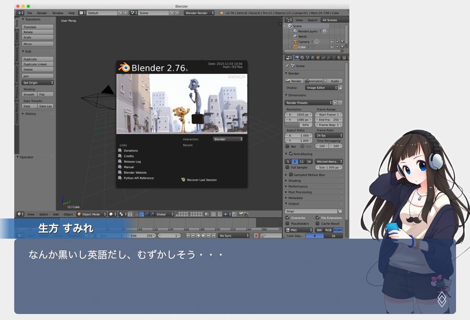Open the material sphere properties tab
Viewport: 470px width, 320px height.
pos(339,57)
